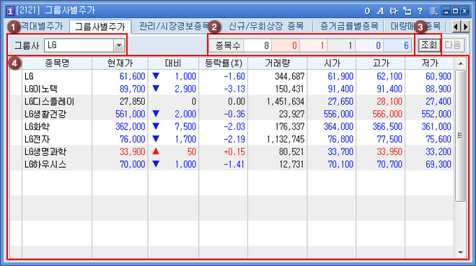Viewport: 476px width, 266px height.
Task: Click the 종목수 total count value 8
Action: 257,45
